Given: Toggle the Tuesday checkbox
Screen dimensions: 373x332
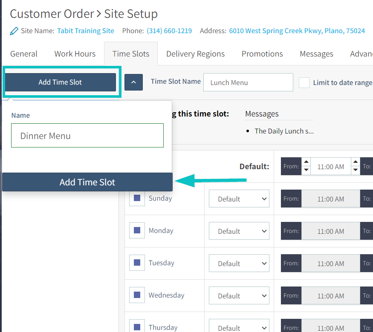Looking at the screenshot, I should tap(137, 263).
